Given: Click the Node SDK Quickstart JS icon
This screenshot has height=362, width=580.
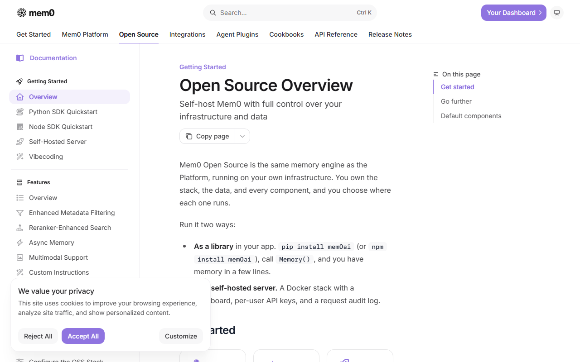Looking at the screenshot, I should [x=20, y=127].
